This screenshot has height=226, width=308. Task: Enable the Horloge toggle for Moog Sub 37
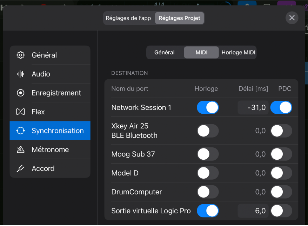tap(208, 154)
